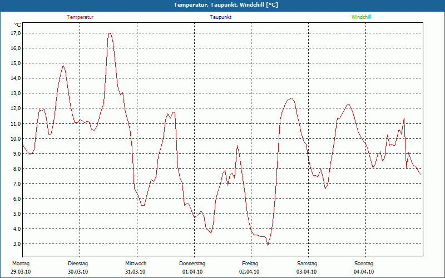Image resolution: width=445 pixels, height=278 pixels.
Task: Select the 5,0 y-axis value
Action: (x=17, y=214)
